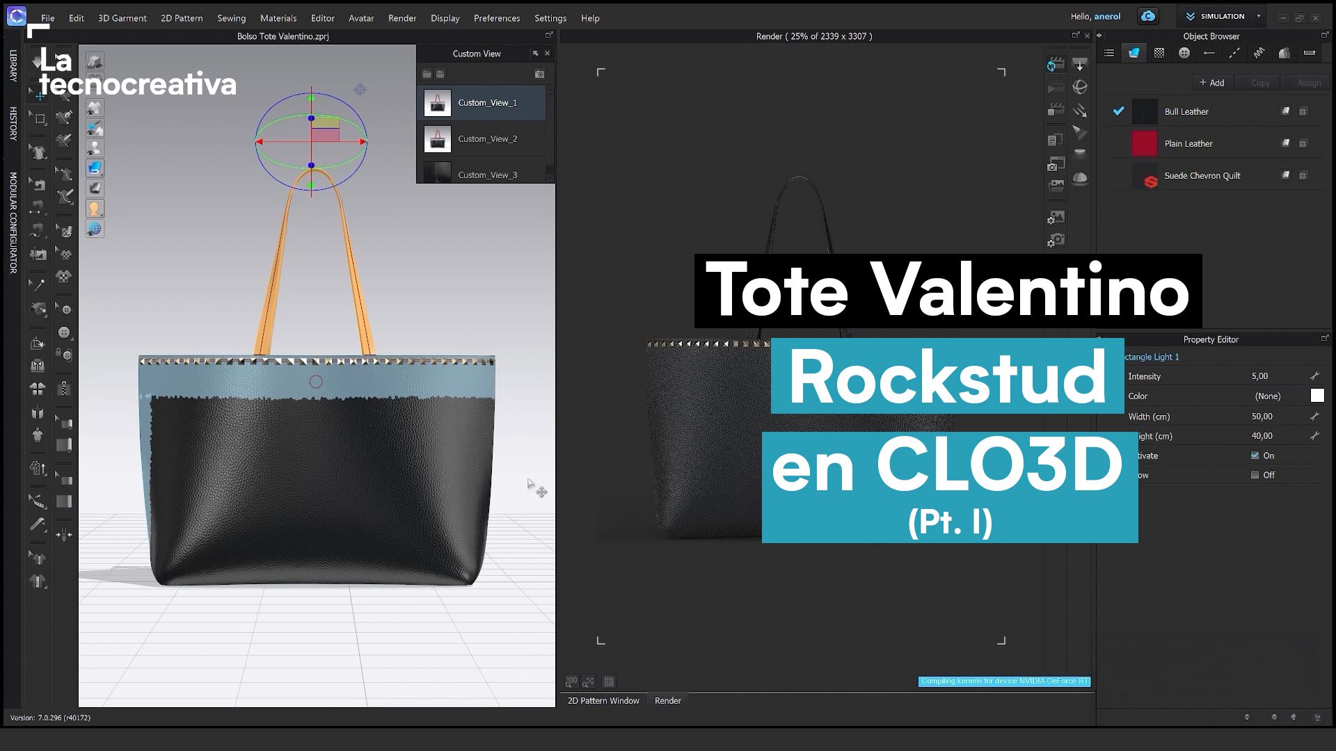Click the Bull Leather black swatch
This screenshot has width=1336, height=751.
point(1145,111)
